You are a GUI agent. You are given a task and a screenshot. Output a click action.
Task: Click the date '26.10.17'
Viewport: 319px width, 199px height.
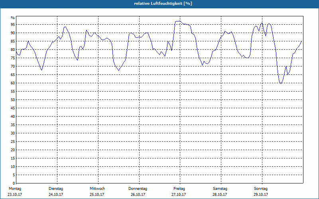(x=138, y=195)
